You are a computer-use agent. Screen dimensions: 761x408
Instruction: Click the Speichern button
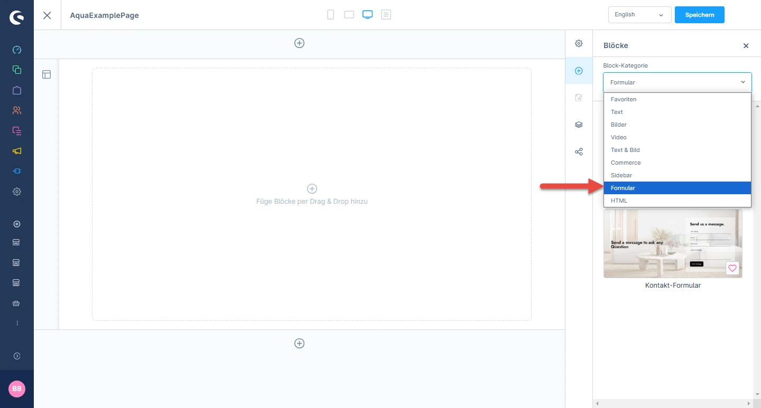pos(699,15)
